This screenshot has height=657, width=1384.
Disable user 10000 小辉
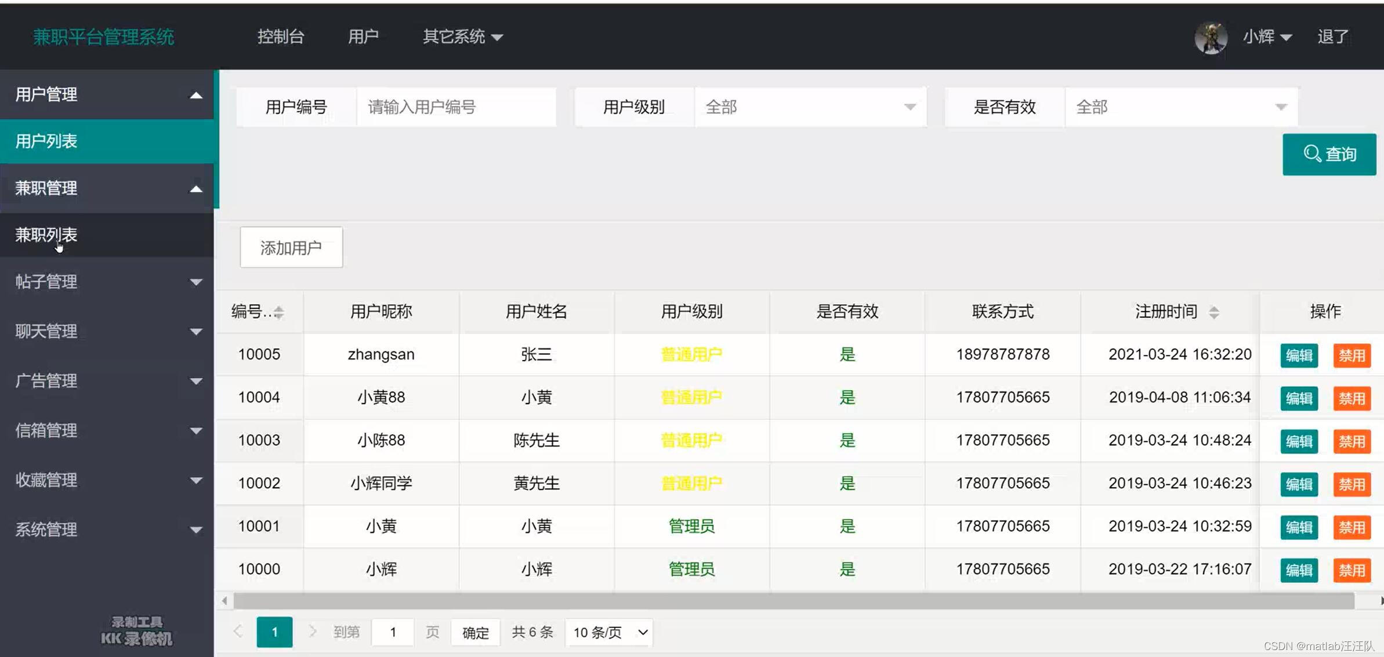(1352, 570)
